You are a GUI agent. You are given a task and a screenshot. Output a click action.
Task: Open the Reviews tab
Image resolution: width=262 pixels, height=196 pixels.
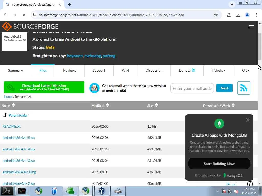point(70,70)
